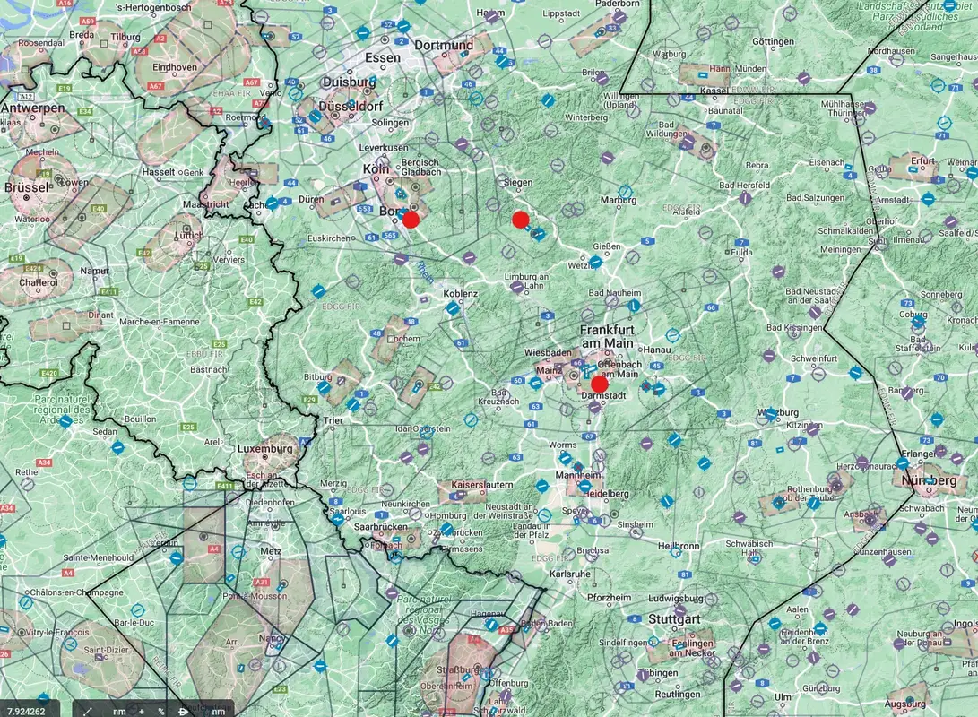Select the red waypoint dot near Bonn

pos(411,220)
